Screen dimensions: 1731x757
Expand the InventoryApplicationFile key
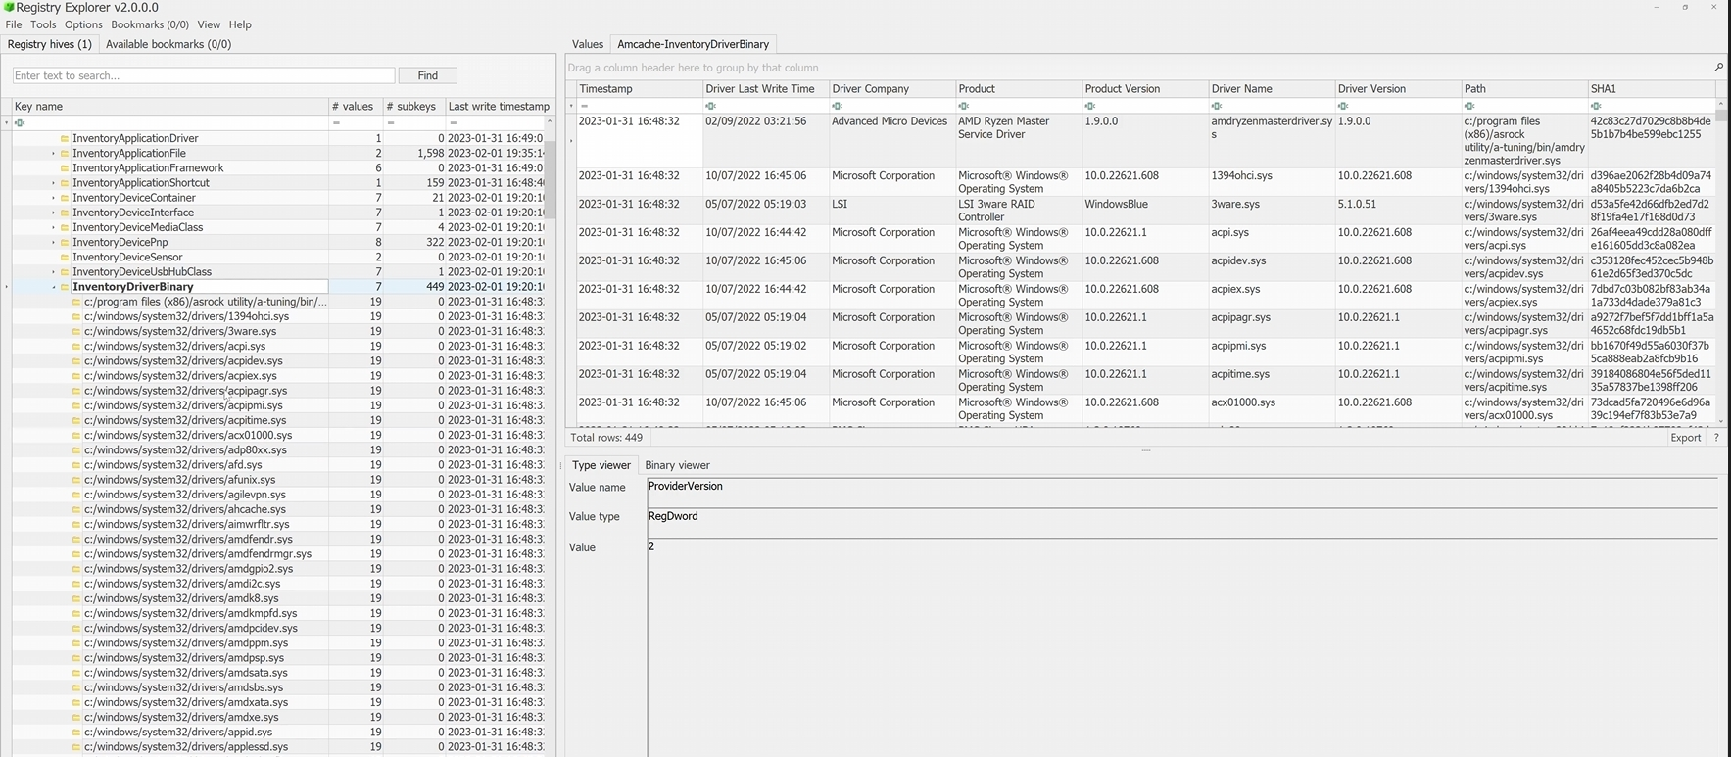53,154
